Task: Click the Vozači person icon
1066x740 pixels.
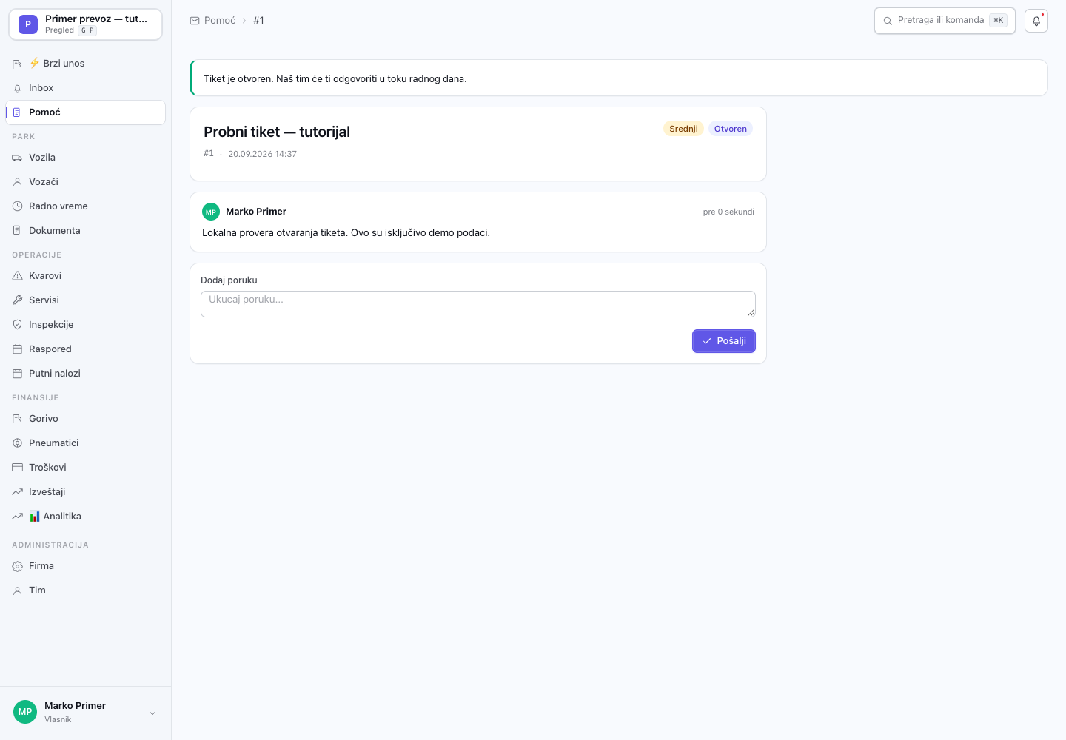Action: point(17,182)
